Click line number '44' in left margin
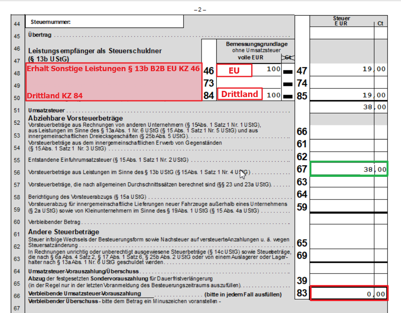The width and height of the screenshot is (401, 313). pos(17,24)
